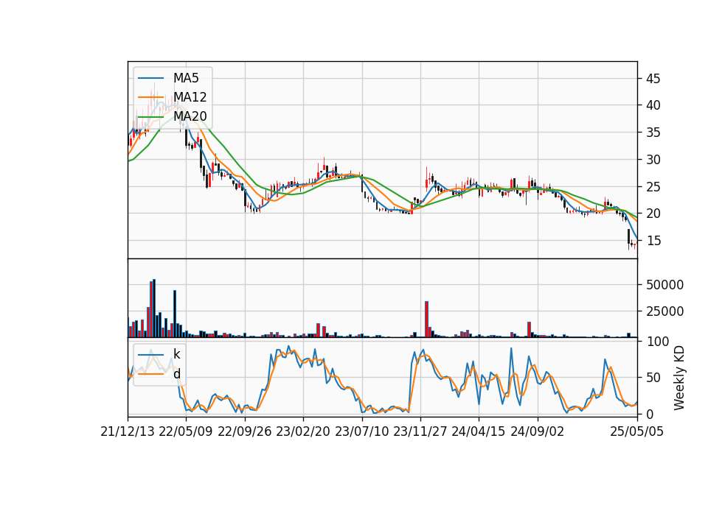
Task: Click the 23/02/20 date tick label
Action: point(303,431)
